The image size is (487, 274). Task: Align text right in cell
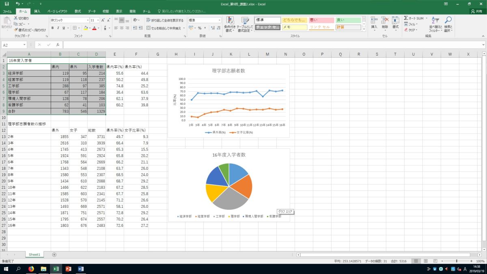[x=127, y=28]
